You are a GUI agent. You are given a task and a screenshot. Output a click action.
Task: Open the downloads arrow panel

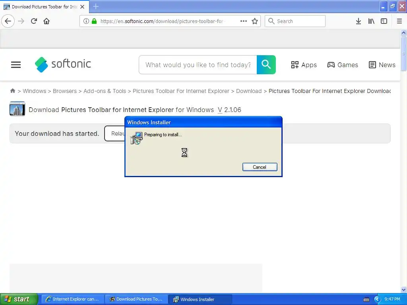pos(359,21)
